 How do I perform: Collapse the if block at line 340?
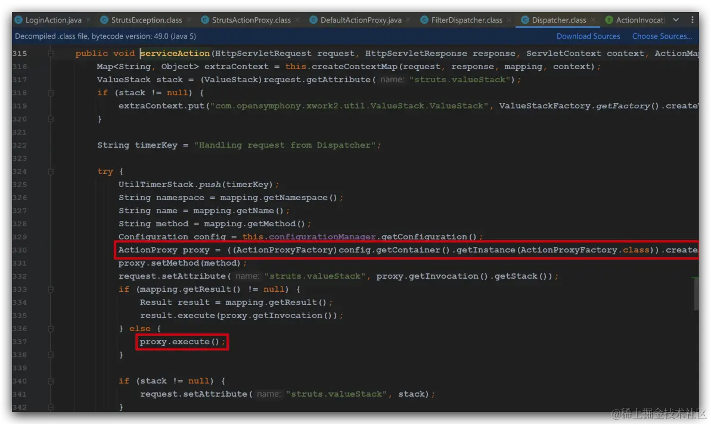point(50,381)
